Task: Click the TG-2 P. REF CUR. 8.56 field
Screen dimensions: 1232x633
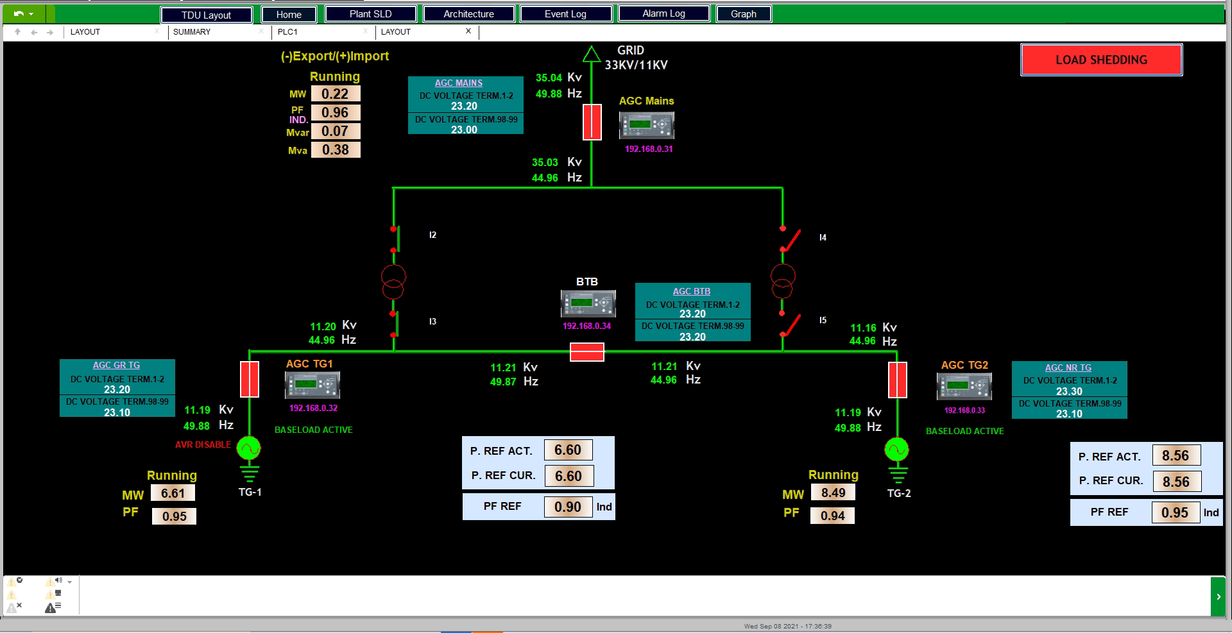Action: click(x=1177, y=482)
